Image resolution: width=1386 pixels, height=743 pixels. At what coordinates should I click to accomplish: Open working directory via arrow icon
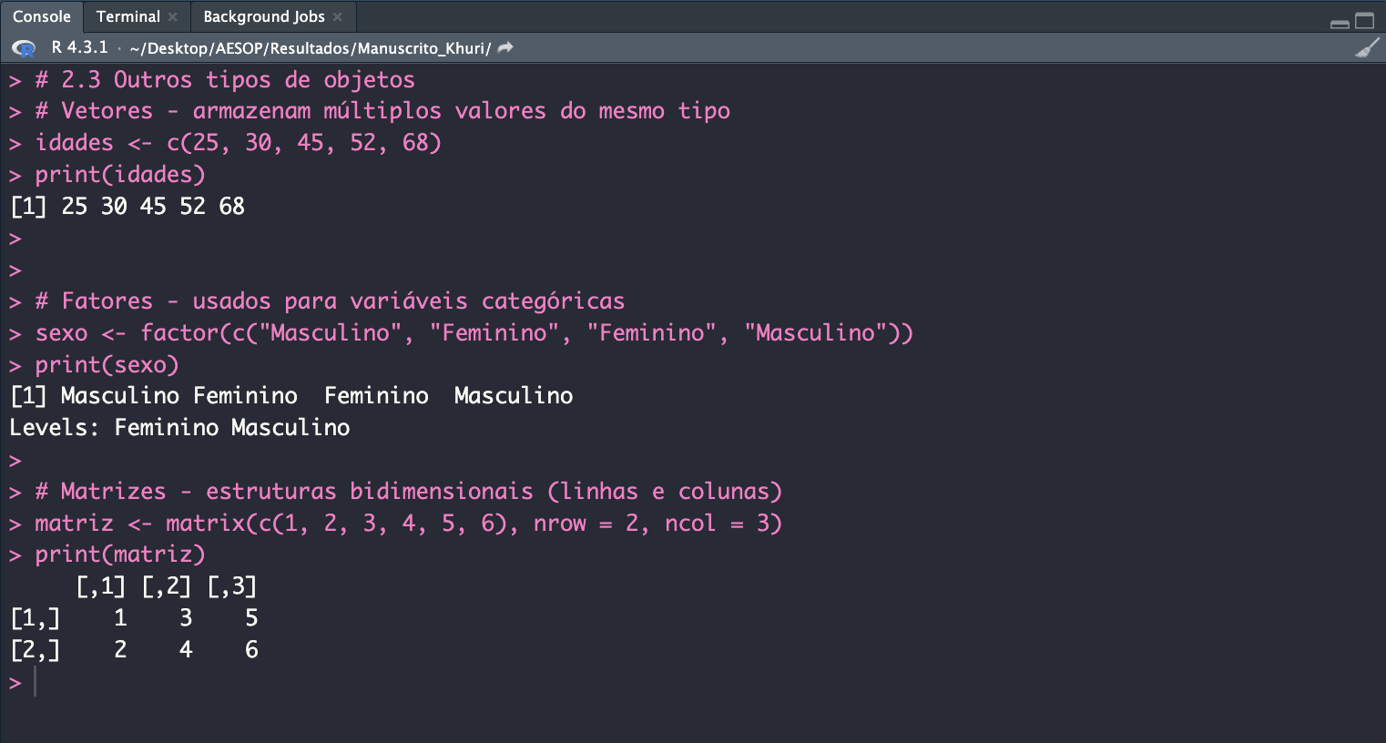tap(506, 48)
